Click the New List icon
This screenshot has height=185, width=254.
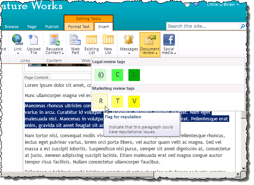click(x=108, y=39)
